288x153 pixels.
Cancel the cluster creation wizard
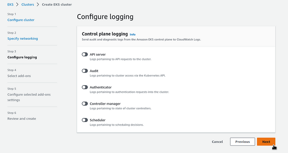(217, 142)
